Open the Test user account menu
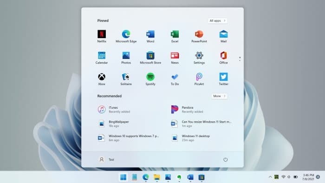The height and width of the screenshot is (183, 325). 106,160
